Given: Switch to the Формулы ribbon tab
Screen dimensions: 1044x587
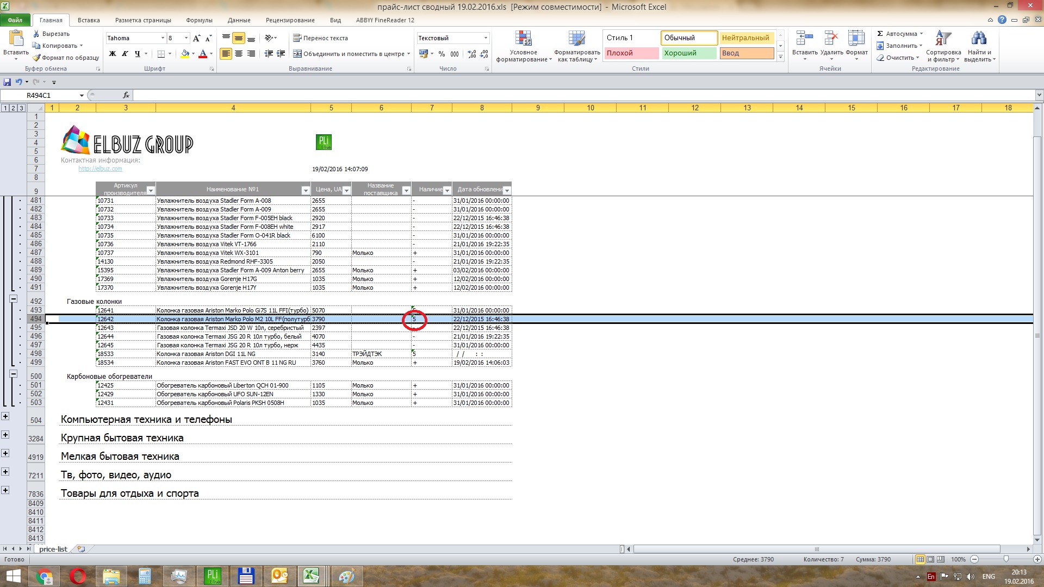Looking at the screenshot, I should [x=199, y=20].
